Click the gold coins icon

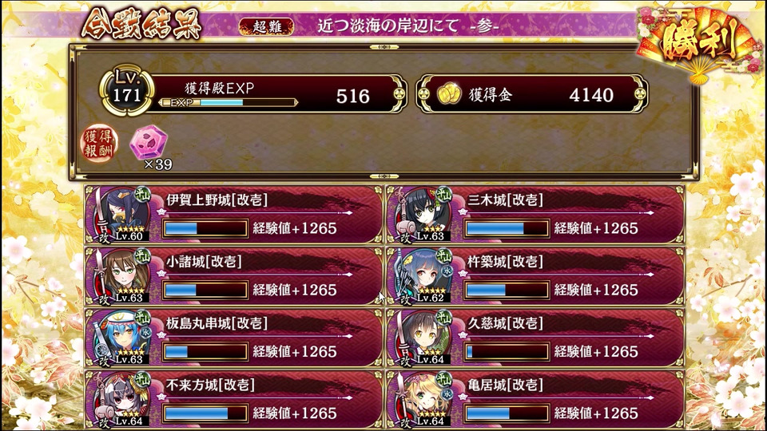pos(448,94)
